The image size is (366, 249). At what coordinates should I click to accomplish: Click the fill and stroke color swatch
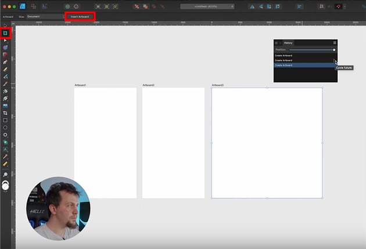5,186
